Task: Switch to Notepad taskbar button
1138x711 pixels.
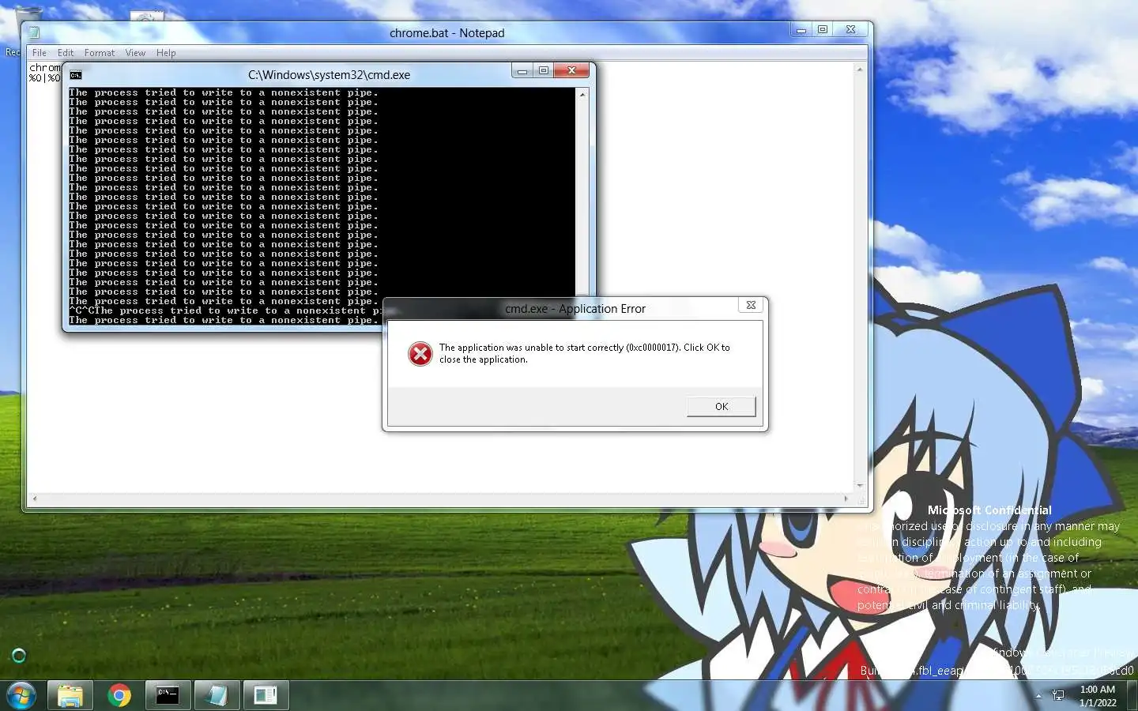Action: pos(217,695)
